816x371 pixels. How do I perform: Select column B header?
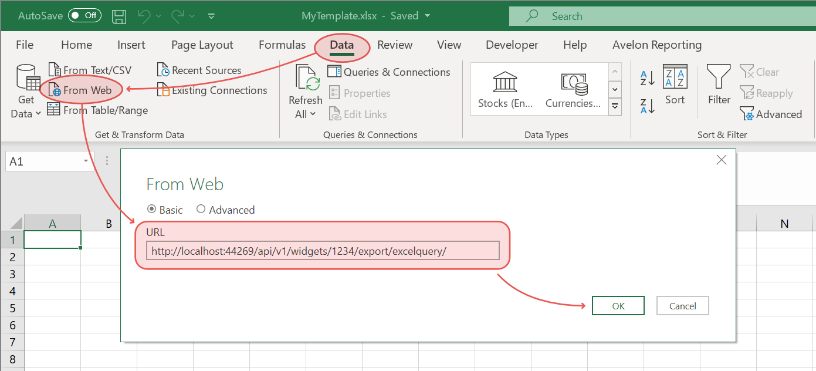coord(109,223)
